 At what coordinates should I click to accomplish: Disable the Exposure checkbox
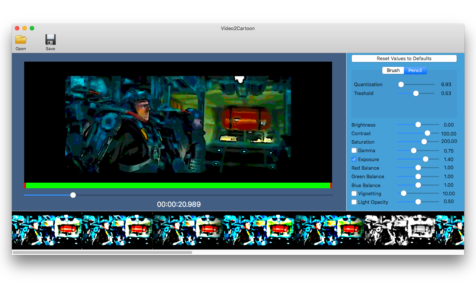click(x=354, y=159)
